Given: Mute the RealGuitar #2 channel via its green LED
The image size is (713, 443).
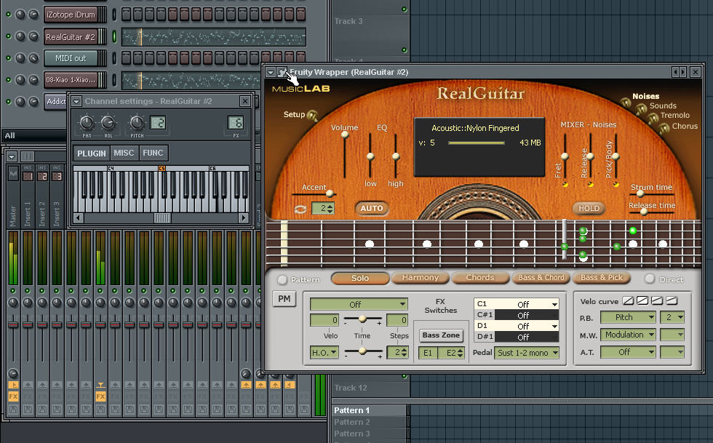Looking at the screenshot, I should [x=8, y=36].
